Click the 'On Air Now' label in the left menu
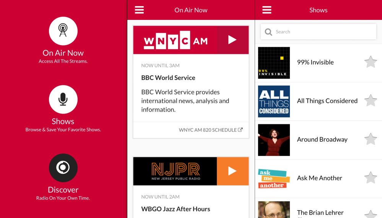Viewport: 382px width, 218px height. point(63,53)
